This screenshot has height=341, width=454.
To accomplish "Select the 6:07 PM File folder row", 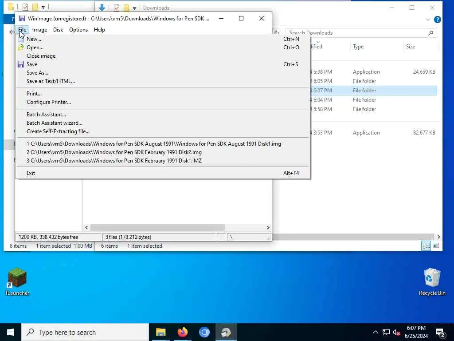I will pyautogui.click(x=373, y=91).
